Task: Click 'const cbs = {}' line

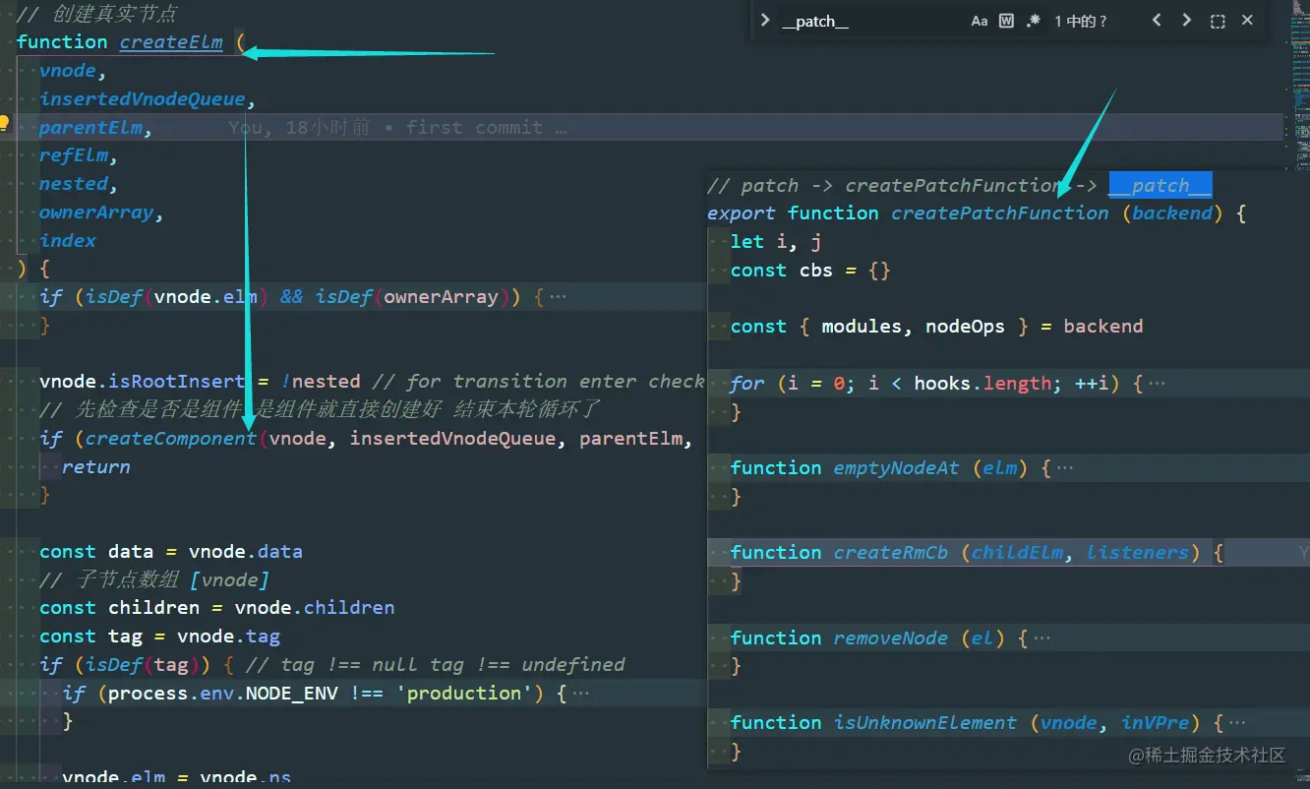Action: point(810,270)
